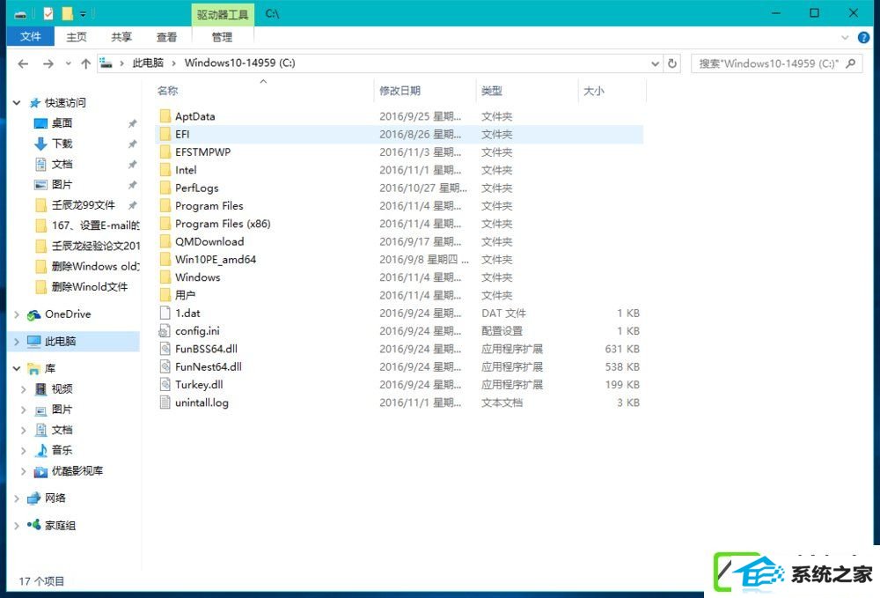Go back using the back arrow
The image size is (880, 598).
coord(23,63)
